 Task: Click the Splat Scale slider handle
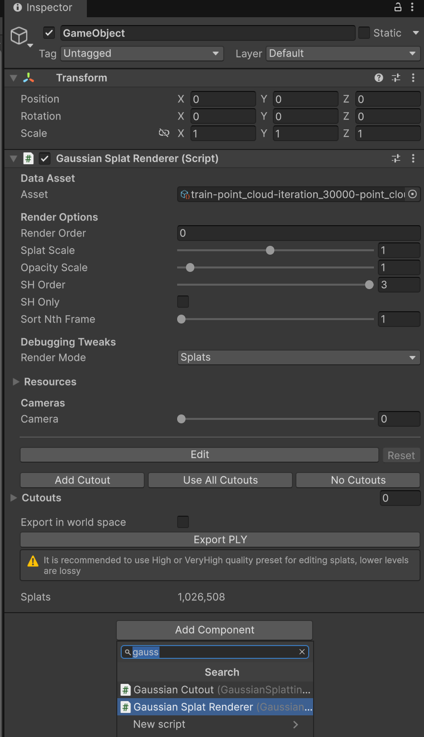click(270, 250)
